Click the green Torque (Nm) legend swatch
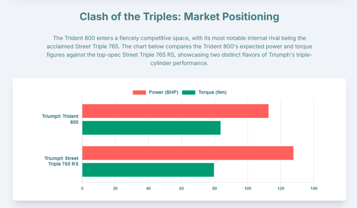Screen dimensions: 357x208 pyautogui.click(x=189, y=92)
